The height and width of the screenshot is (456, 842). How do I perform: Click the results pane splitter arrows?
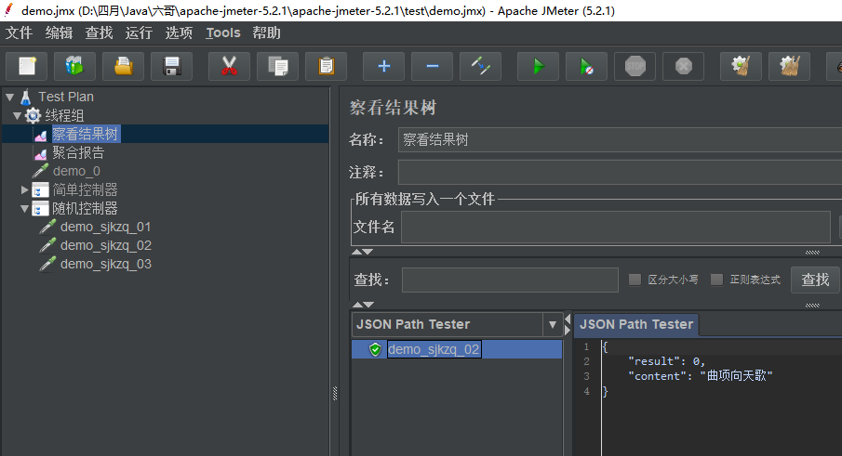568,324
